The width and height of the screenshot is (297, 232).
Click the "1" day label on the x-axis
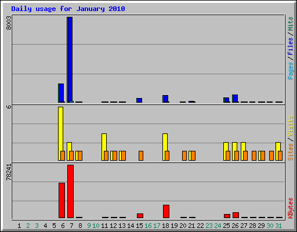coord(19,226)
